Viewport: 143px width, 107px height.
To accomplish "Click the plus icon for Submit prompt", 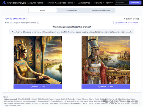I will click(124, 19).
